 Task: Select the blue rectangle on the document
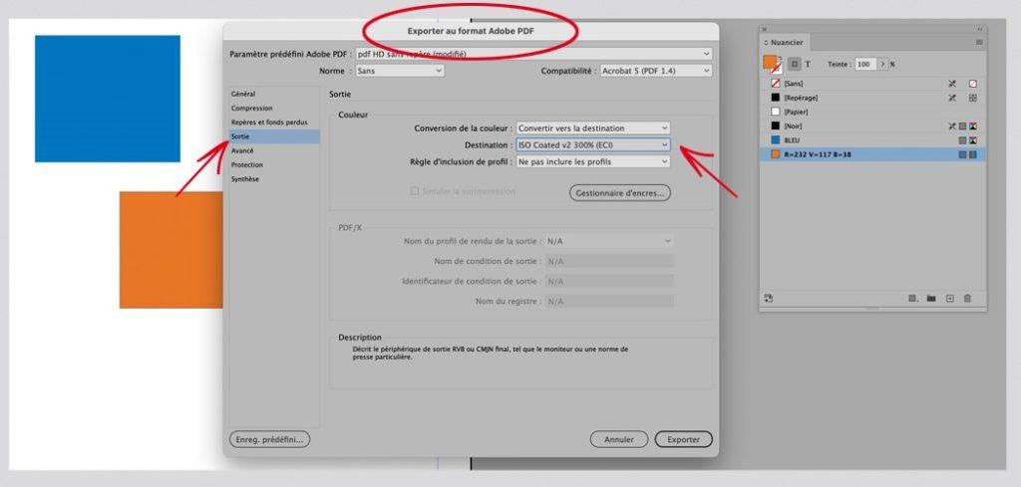point(108,99)
